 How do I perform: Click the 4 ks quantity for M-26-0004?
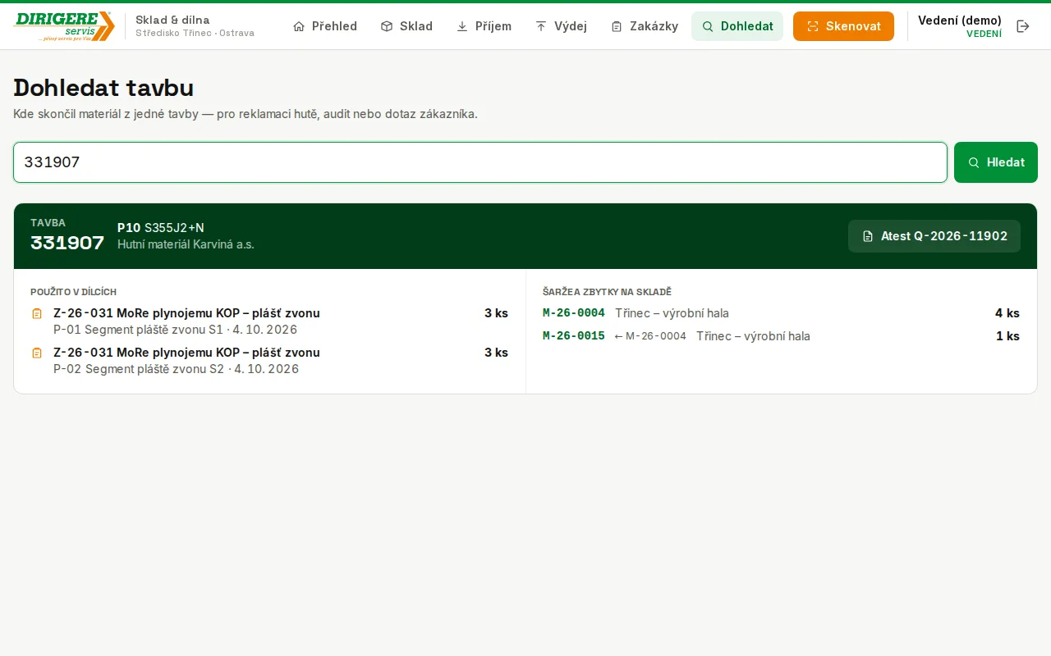click(x=1007, y=313)
